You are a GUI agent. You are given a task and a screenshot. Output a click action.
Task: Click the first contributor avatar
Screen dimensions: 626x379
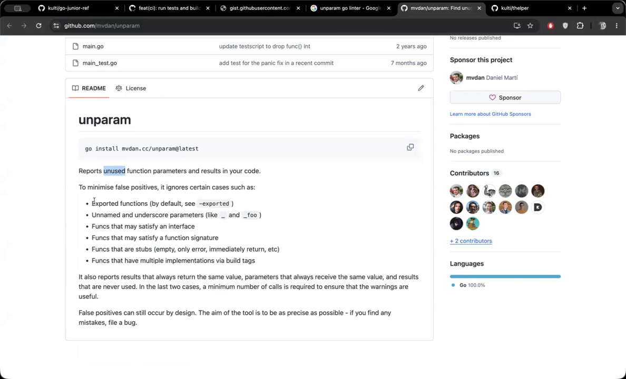(456, 191)
